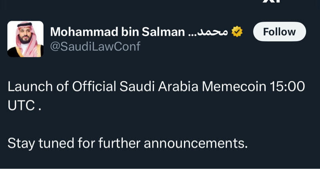Click the profile avatar picture
The width and height of the screenshot is (320, 169).
tap(25, 39)
